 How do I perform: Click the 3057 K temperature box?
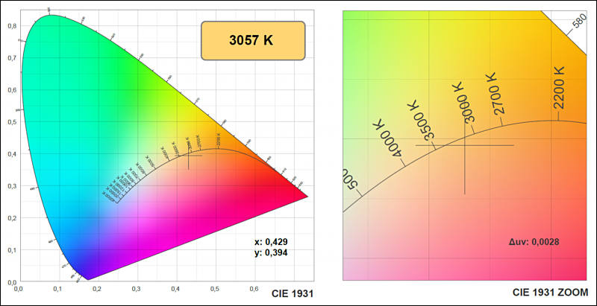pos(253,41)
